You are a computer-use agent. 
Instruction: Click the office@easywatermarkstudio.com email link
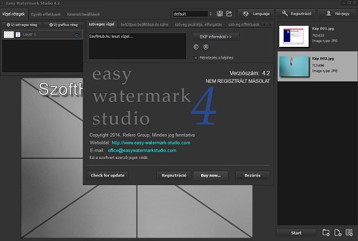tap(142, 150)
